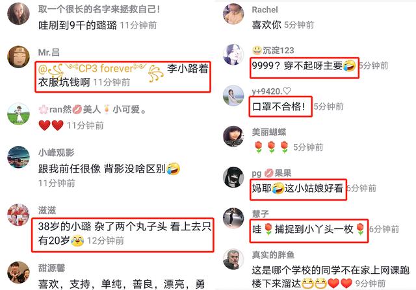Tap the two red hearts comment
The image size is (416, 290).
51,125
